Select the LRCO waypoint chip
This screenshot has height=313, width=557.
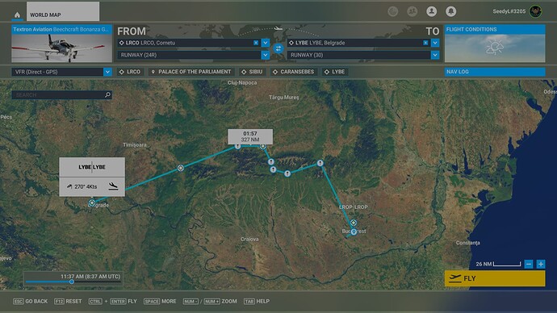pyautogui.click(x=130, y=72)
